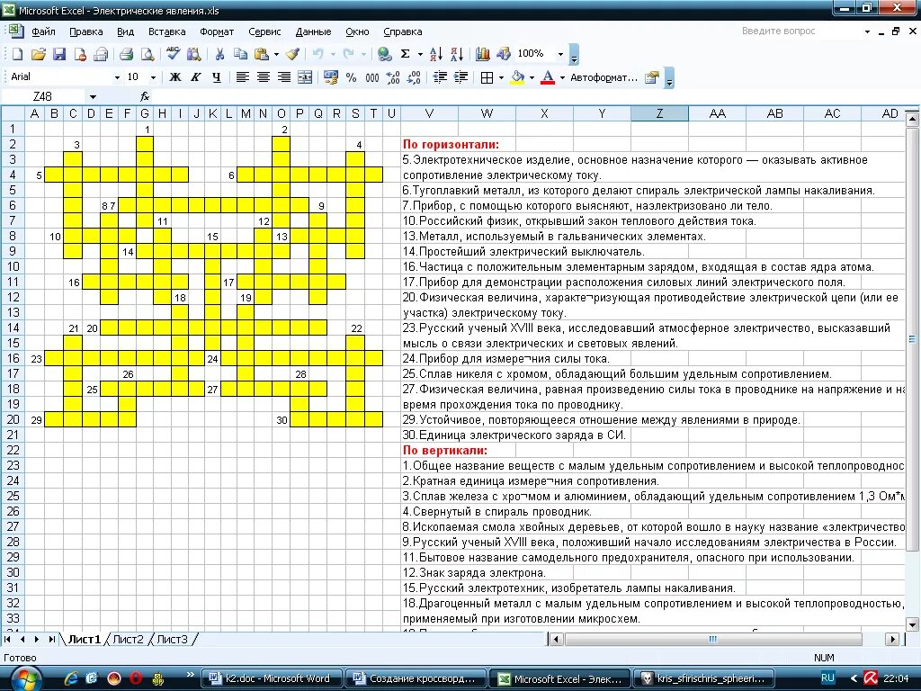Click the Paste clipboard icon
Image resolution: width=921 pixels, height=691 pixels.
(x=262, y=54)
